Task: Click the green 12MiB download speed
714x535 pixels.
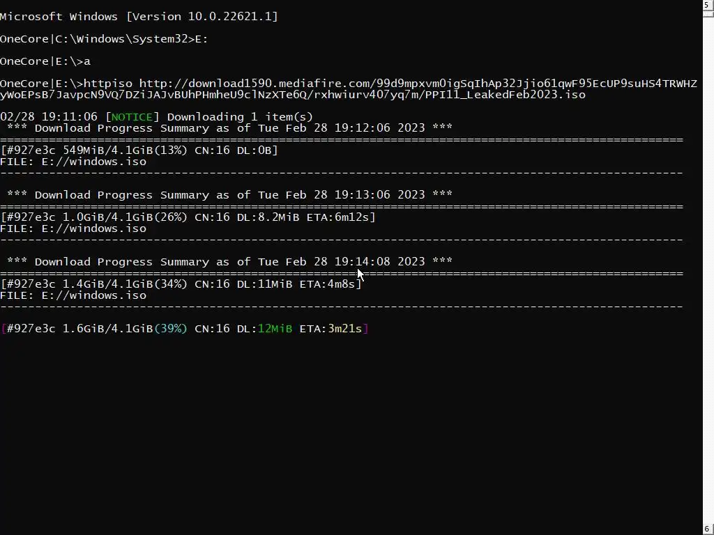Action: coord(275,329)
